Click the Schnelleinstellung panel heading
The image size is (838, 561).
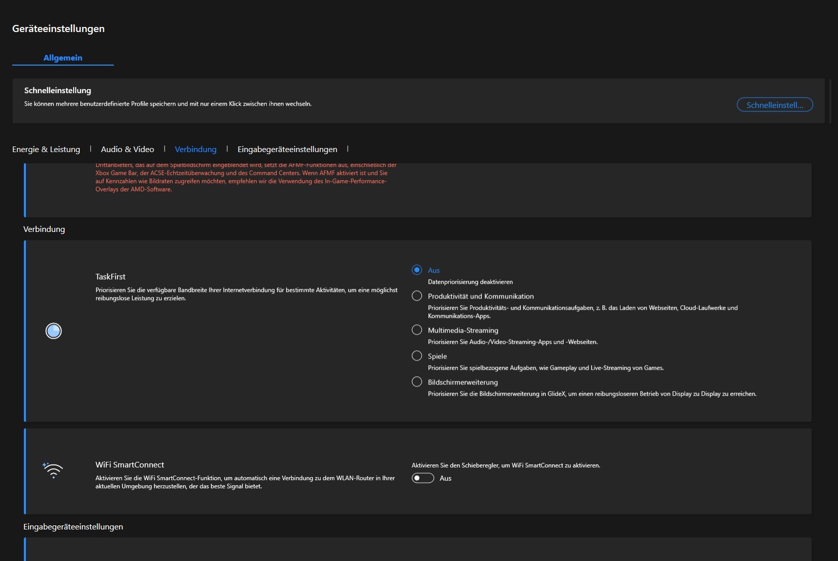(57, 91)
